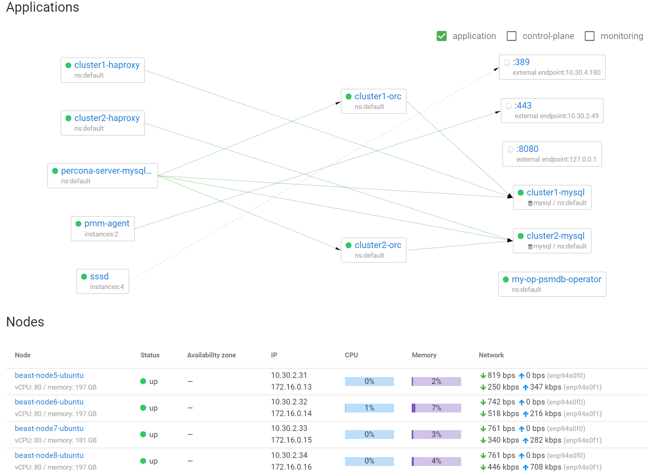Select the :443 external endpoint node
Image resolution: width=661 pixels, height=476 pixels.
[523, 106]
